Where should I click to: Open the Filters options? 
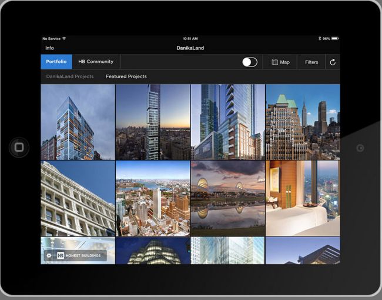click(x=311, y=62)
